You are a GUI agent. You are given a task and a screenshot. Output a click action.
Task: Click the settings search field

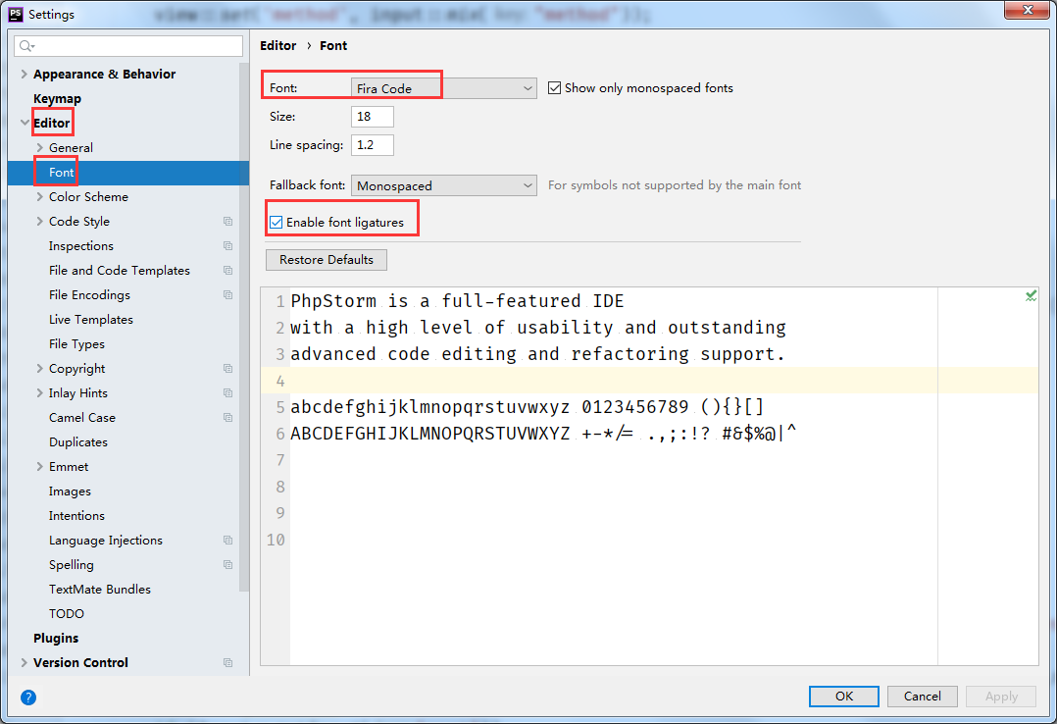click(128, 46)
